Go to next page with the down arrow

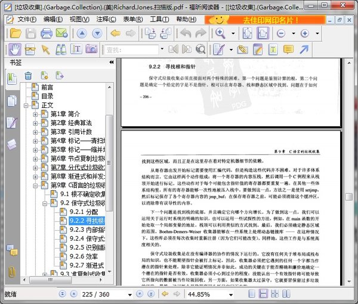click(97, 33)
